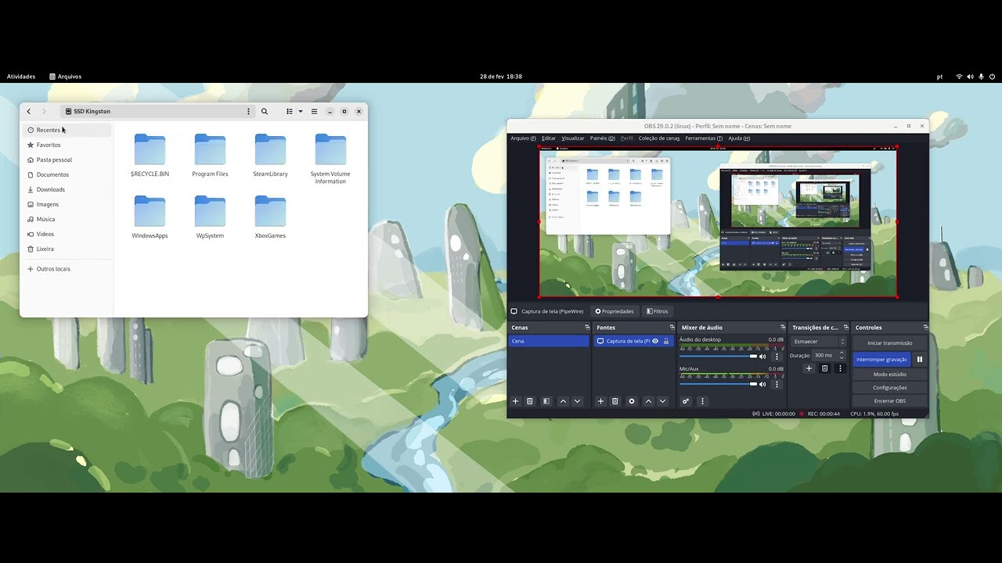The width and height of the screenshot is (1002, 563).
Task: Mute Áudio do desktop speaker icon
Action: click(x=762, y=357)
